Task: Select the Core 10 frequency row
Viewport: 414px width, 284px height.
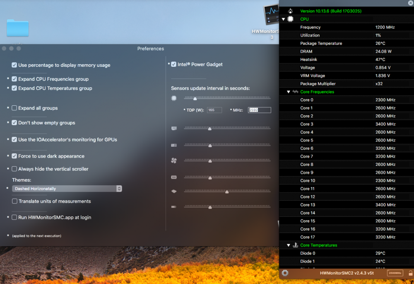Action: 347,181
